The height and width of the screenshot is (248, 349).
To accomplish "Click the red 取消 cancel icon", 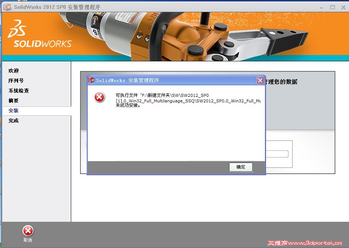I will 28,231.
